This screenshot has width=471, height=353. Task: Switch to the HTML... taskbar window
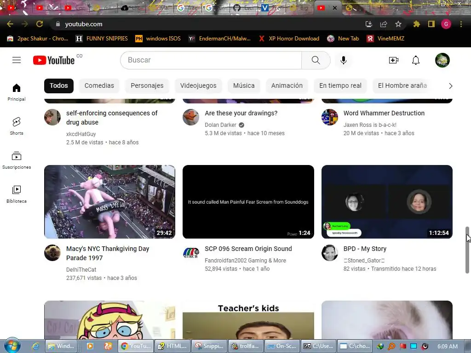(x=173, y=346)
